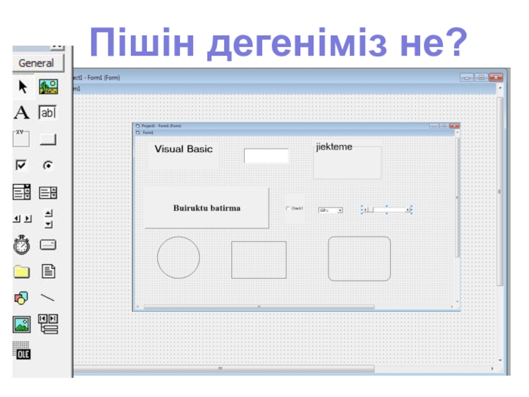Viewport: 529px width, 397px height.
Task: Select the Pointer tool in toolbox
Action: coord(22,87)
